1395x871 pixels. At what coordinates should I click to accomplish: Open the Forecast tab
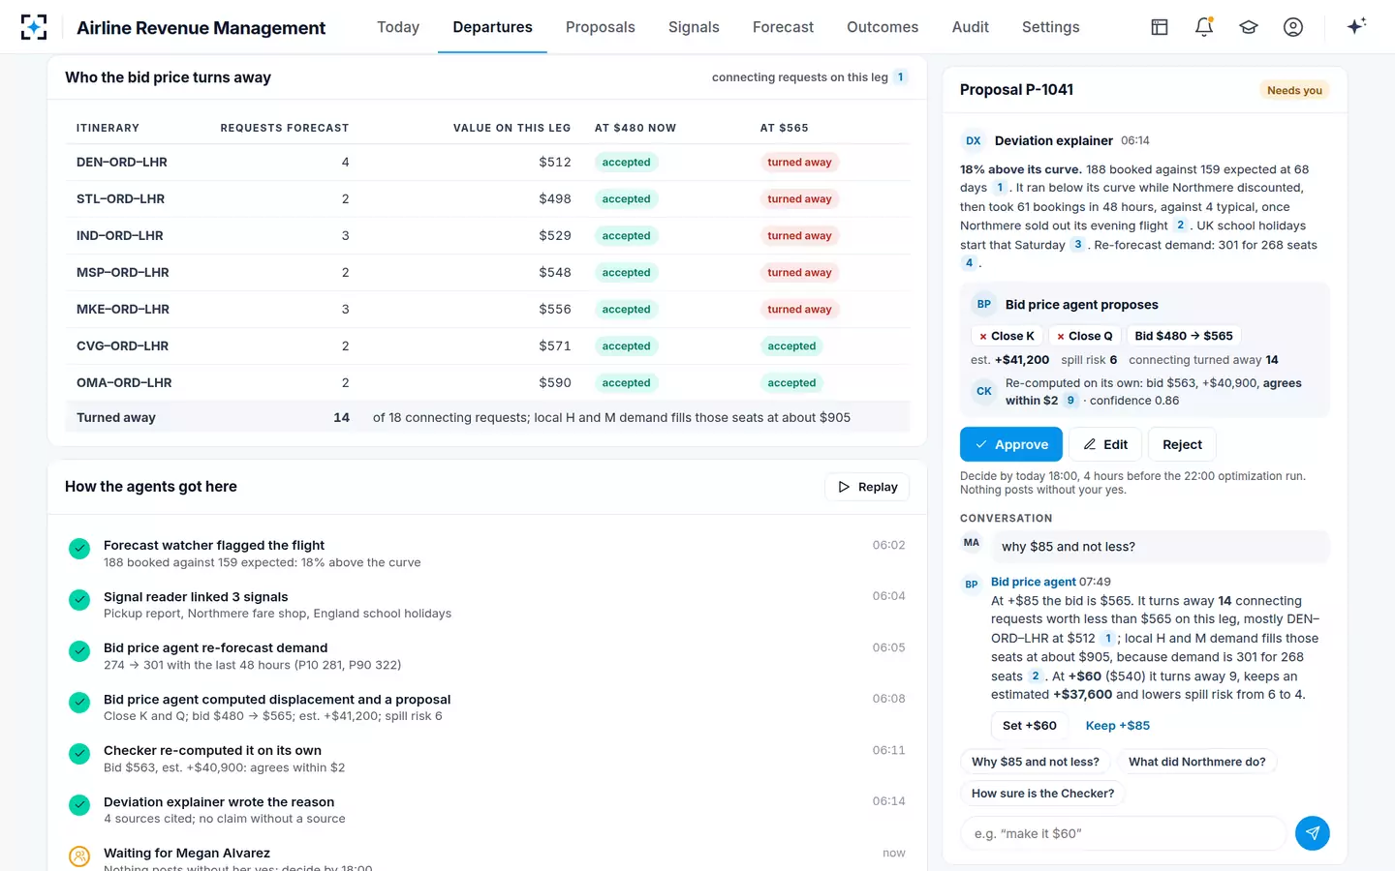pyautogui.click(x=783, y=27)
